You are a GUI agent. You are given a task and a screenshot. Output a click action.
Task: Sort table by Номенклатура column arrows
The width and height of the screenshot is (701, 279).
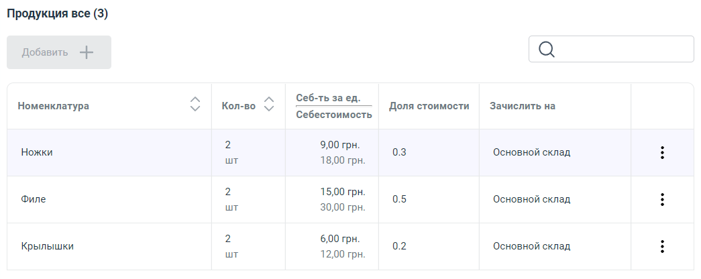pyautogui.click(x=195, y=105)
